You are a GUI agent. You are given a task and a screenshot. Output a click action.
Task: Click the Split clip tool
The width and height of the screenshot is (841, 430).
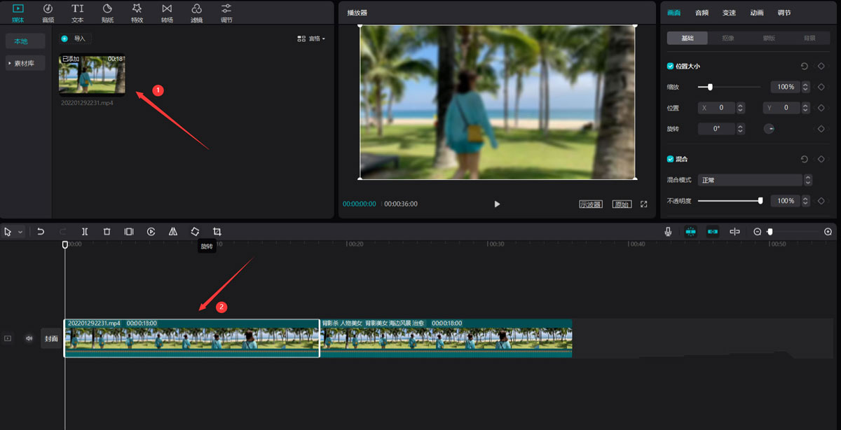85,232
